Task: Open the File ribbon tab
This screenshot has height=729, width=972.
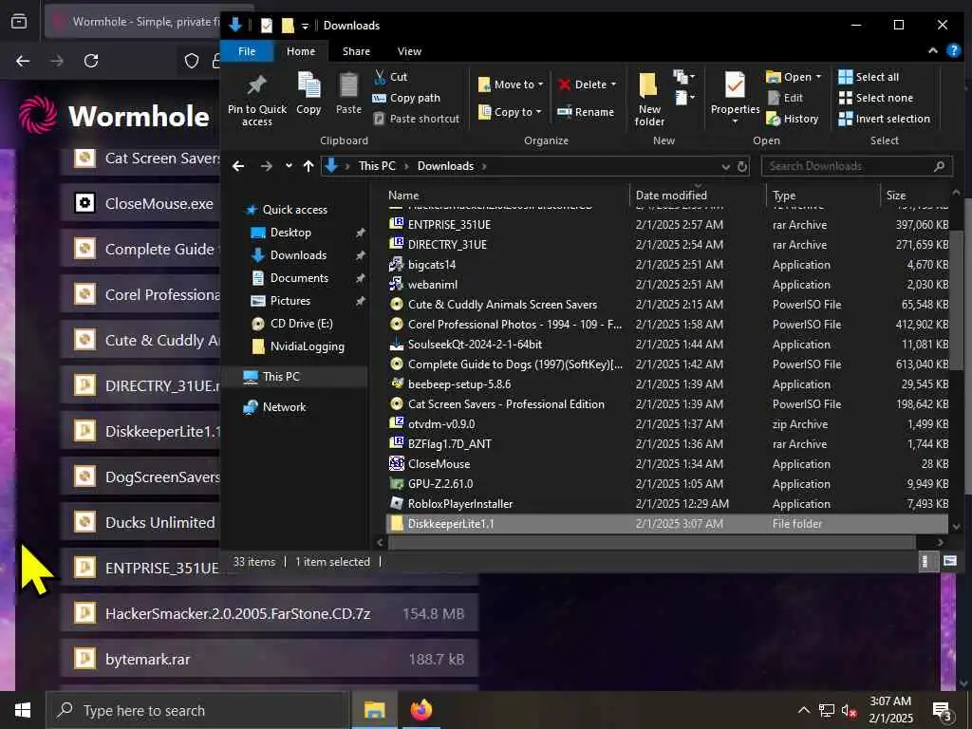Action: click(247, 51)
